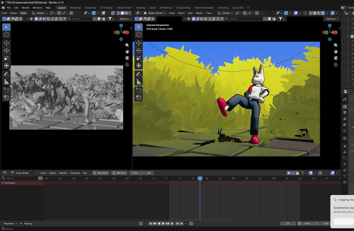Select the Transform tool in left viewport

pyautogui.click(x=6, y=66)
